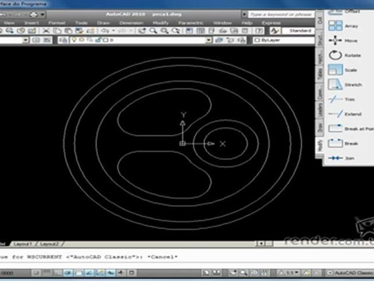Select the Trim tool icon
The height and width of the screenshot is (281, 374).
(335, 99)
